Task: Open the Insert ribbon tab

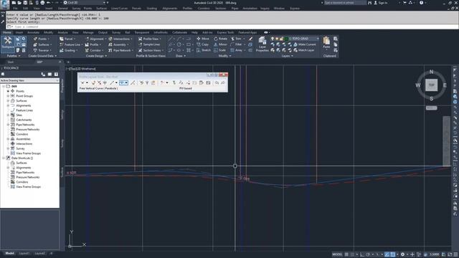Action: coord(19,32)
